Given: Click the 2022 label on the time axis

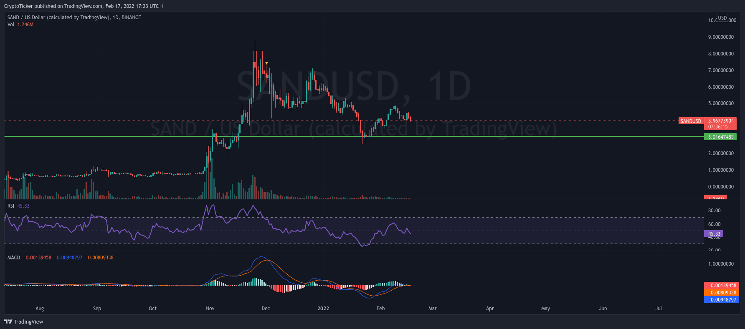Looking at the screenshot, I should click(x=323, y=309).
